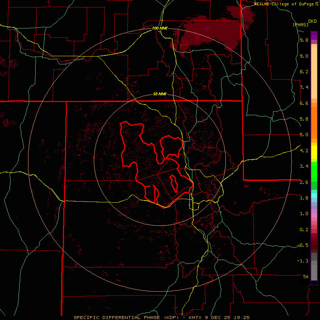Click the pink band near 1.0 on scale
Screen dimensions: 320x320
pos(314,215)
